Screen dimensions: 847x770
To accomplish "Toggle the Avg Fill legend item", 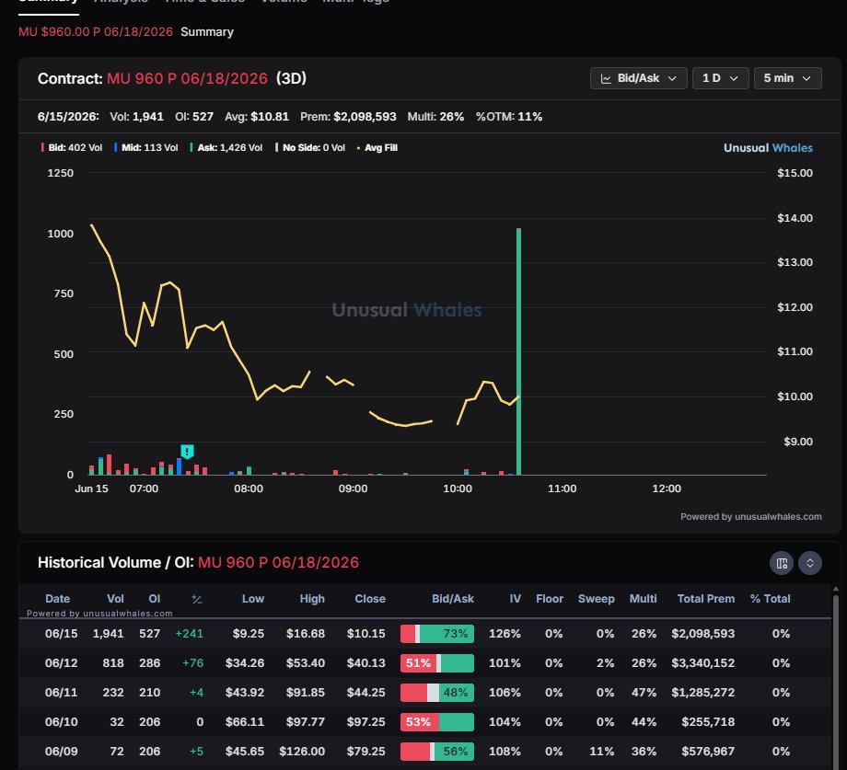I will [x=377, y=148].
